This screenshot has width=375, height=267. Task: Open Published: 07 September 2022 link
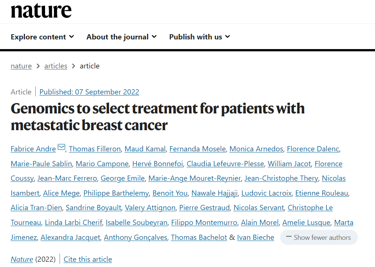click(89, 92)
